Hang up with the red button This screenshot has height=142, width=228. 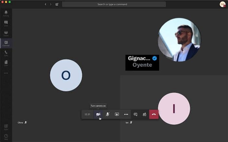tap(154, 114)
